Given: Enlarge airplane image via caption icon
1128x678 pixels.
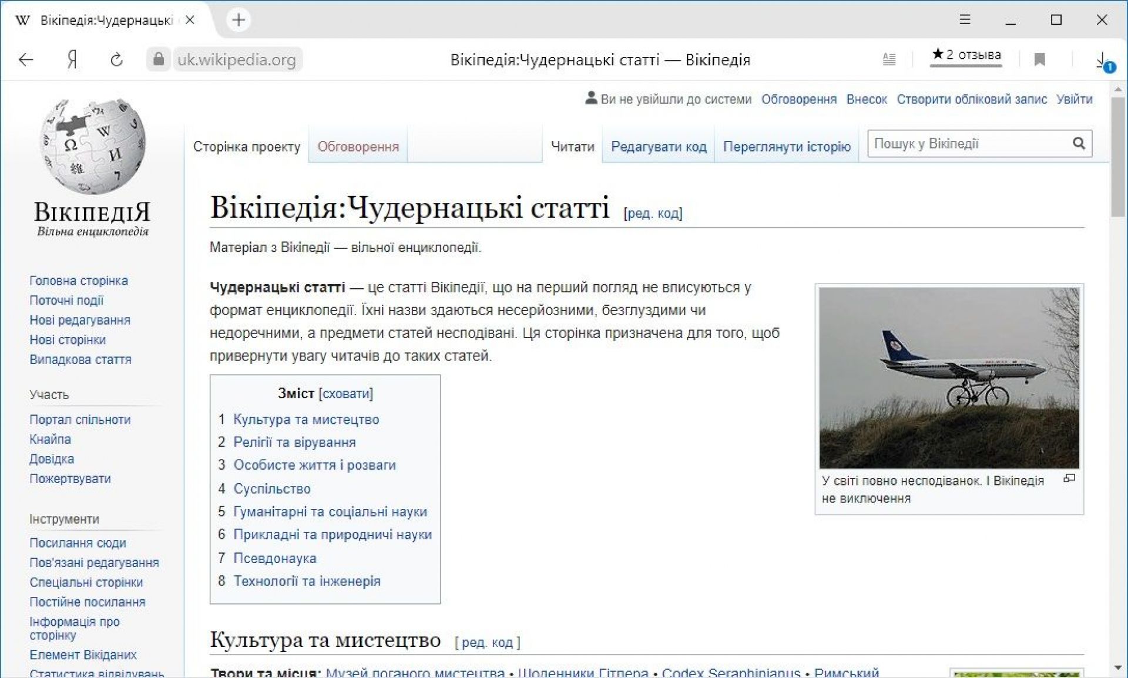Looking at the screenshot, I should 1069,478.
